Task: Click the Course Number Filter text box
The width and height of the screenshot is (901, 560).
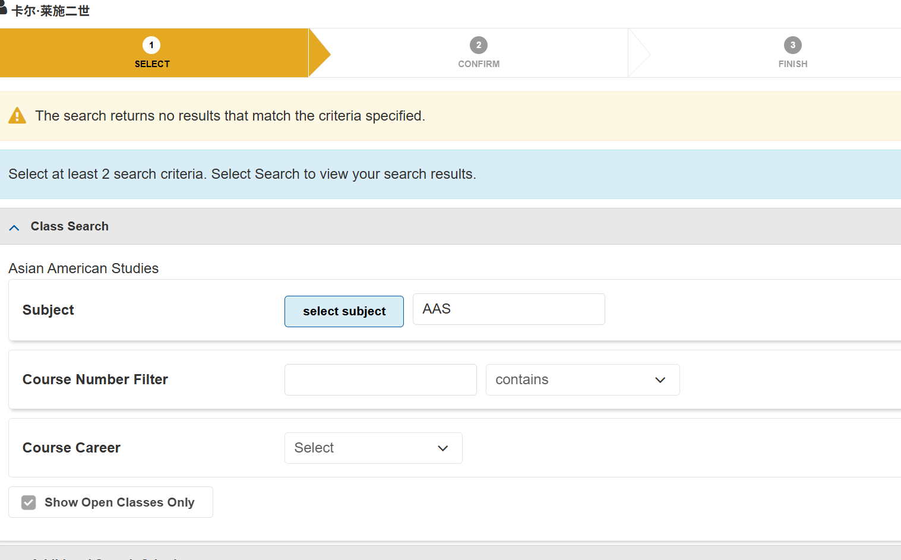Action: [x=380, y=380]
